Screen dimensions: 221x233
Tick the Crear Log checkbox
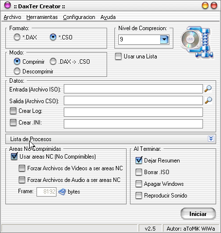pyautogui.click(x=13, y=111)
